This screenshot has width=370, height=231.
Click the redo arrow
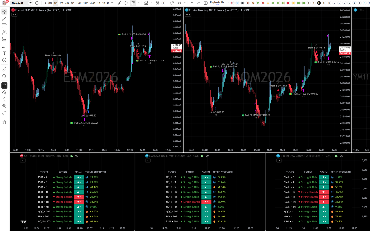click(x=199, y=3)
